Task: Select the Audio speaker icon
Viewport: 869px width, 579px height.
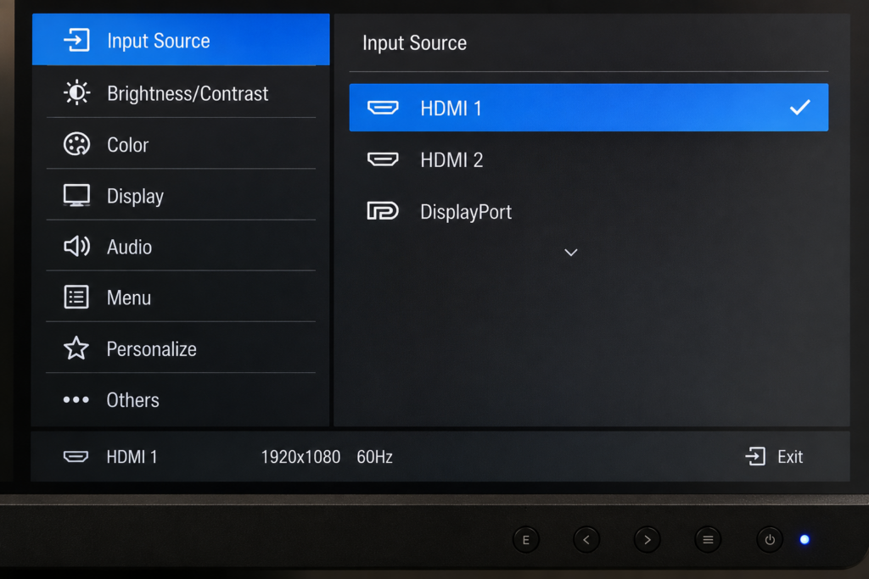Action: click(76, 247)
